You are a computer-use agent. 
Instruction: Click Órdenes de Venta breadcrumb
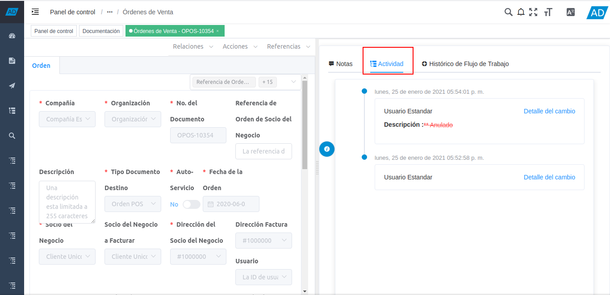(148, 12)
